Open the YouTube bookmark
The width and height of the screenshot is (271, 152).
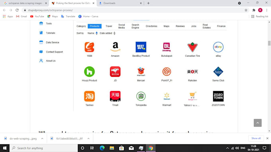(37, 16)
